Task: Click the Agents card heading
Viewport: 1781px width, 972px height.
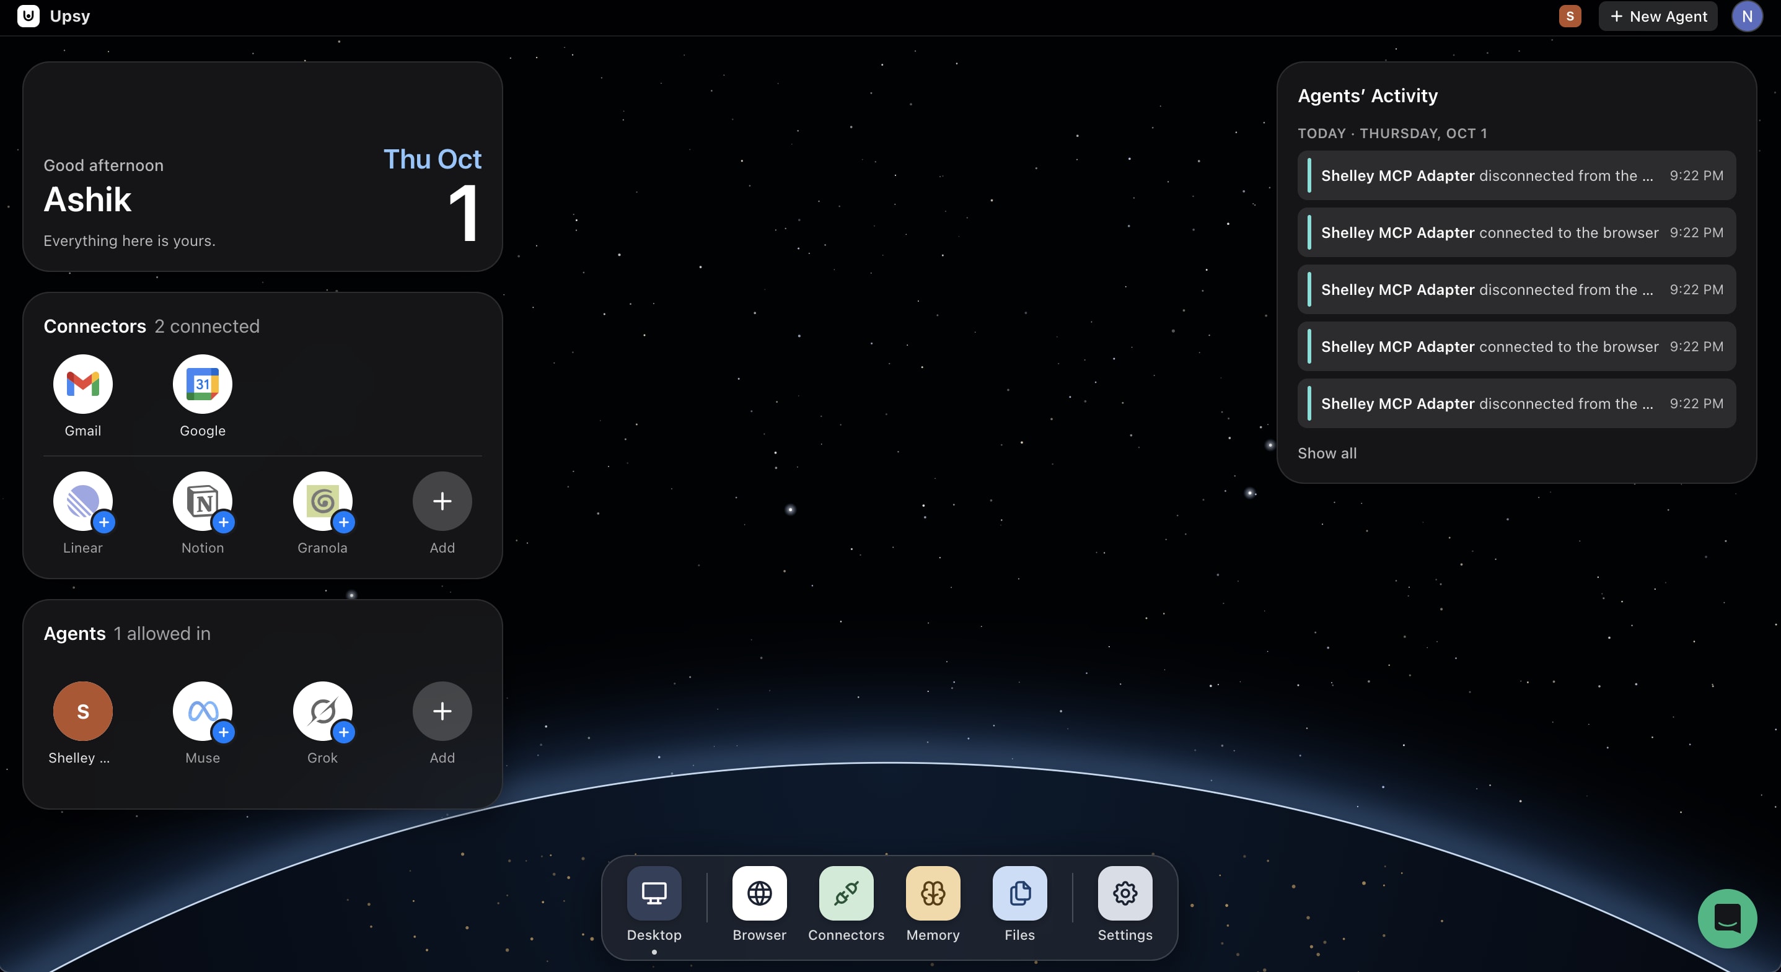Action: coord(74,633)
